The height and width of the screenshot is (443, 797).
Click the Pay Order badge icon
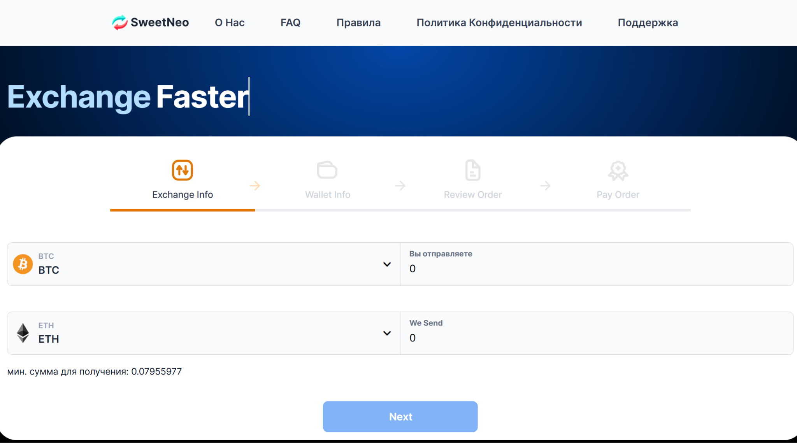tap(618, 171)
